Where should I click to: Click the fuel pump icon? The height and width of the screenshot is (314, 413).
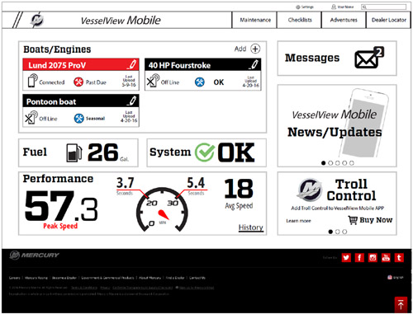click(x=74, y=152)
